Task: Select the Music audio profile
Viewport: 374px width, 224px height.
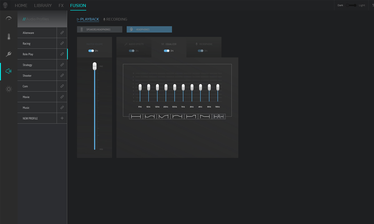Action: pyautogui.click(x=37, y=108)
